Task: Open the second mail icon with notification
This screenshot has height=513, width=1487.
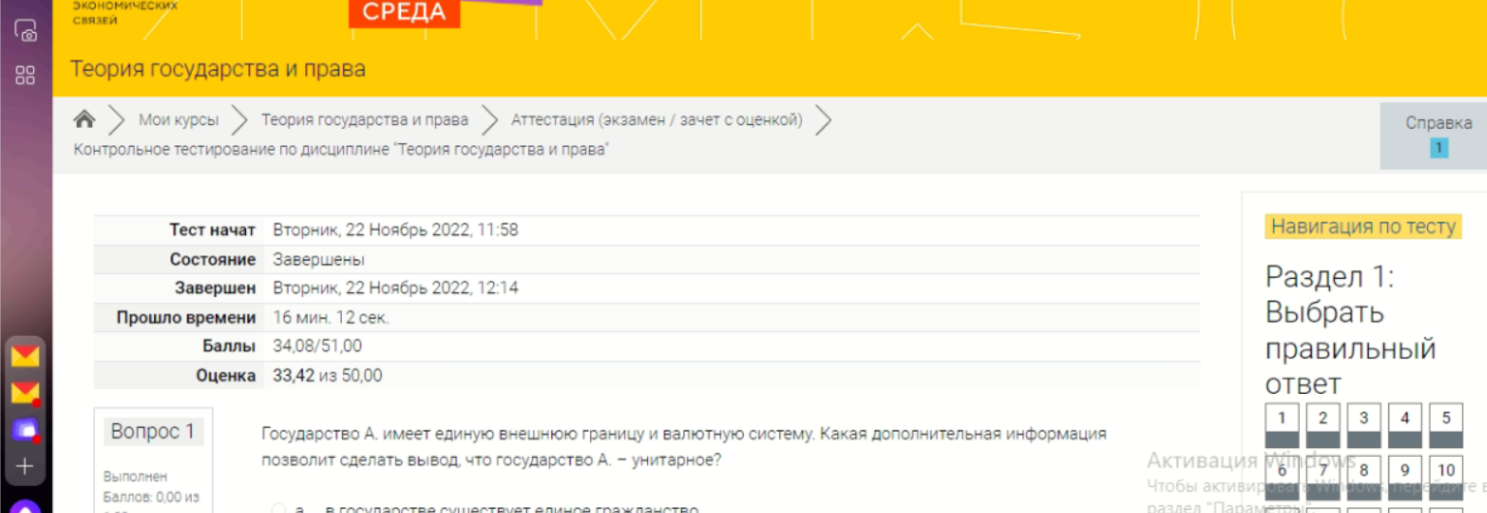Action: [x=25, y=393]
